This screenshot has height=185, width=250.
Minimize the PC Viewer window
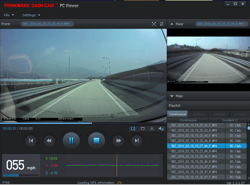pyautogui.click(x=228, y=4)
